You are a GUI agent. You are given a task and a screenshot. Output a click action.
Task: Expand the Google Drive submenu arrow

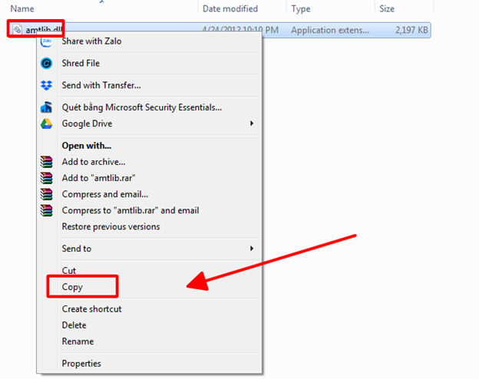(x=252, y=124)
